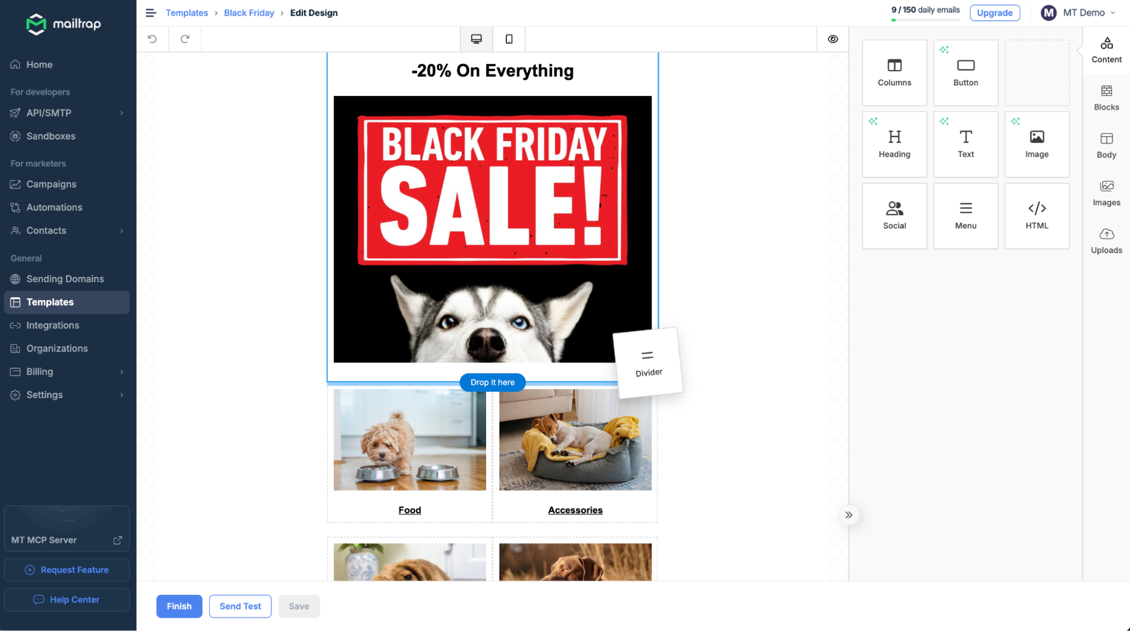Expand the Settings submenu arrow
This screenshot has height=631, width=1130.
click(122, 395)
